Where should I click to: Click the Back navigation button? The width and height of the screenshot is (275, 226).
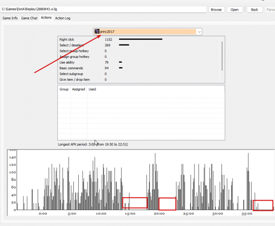click(255, 10)
